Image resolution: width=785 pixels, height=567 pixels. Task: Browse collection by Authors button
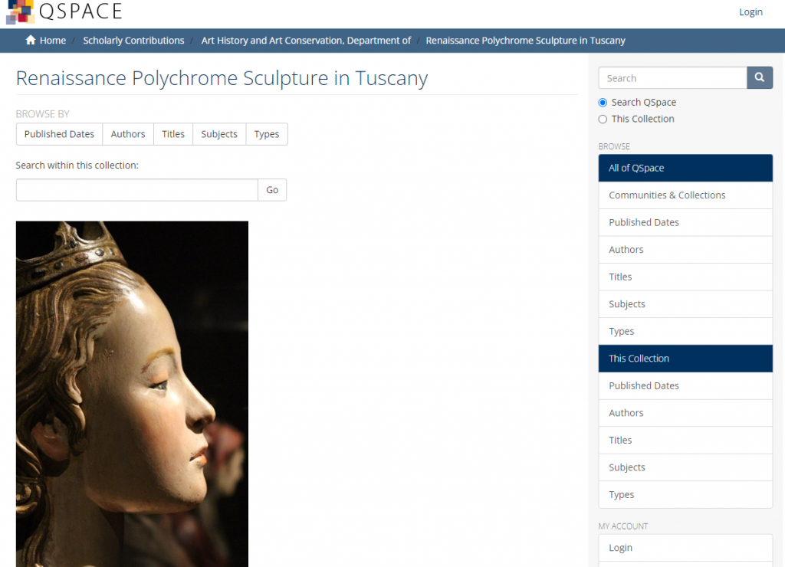point(128,134)
